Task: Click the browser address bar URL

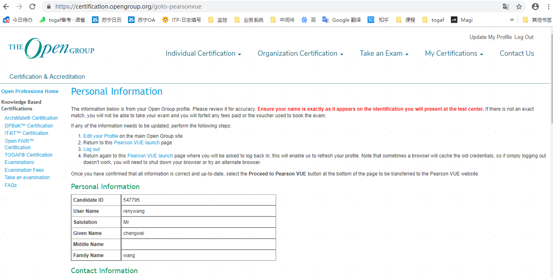Action: pos(128,7)
